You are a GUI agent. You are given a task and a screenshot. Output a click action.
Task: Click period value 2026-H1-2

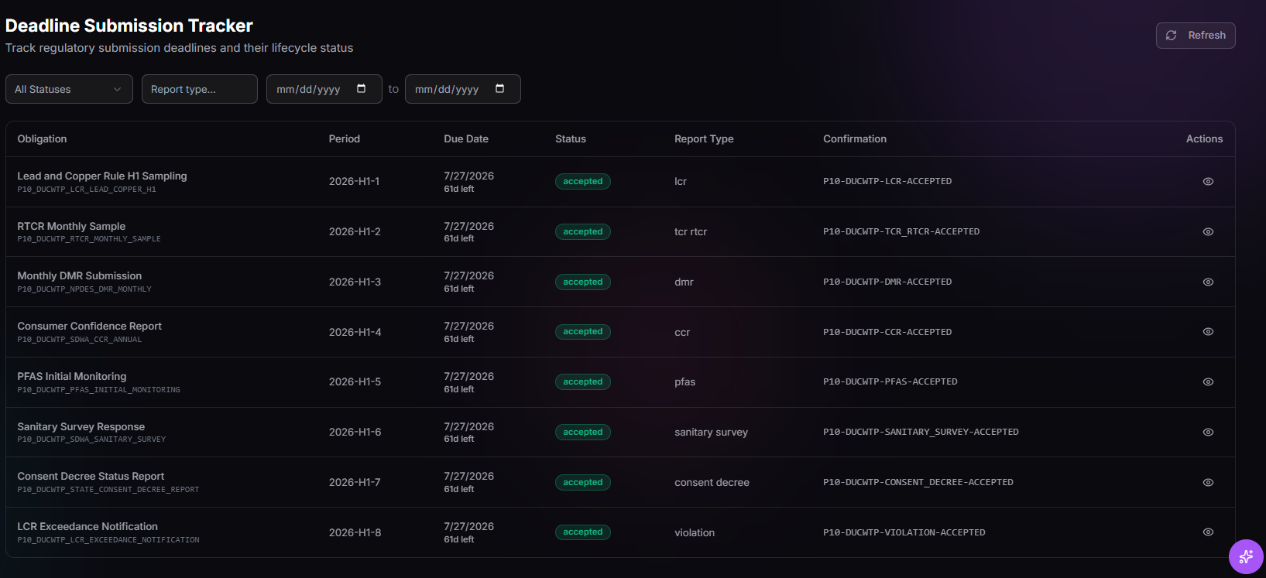[355, 232]
